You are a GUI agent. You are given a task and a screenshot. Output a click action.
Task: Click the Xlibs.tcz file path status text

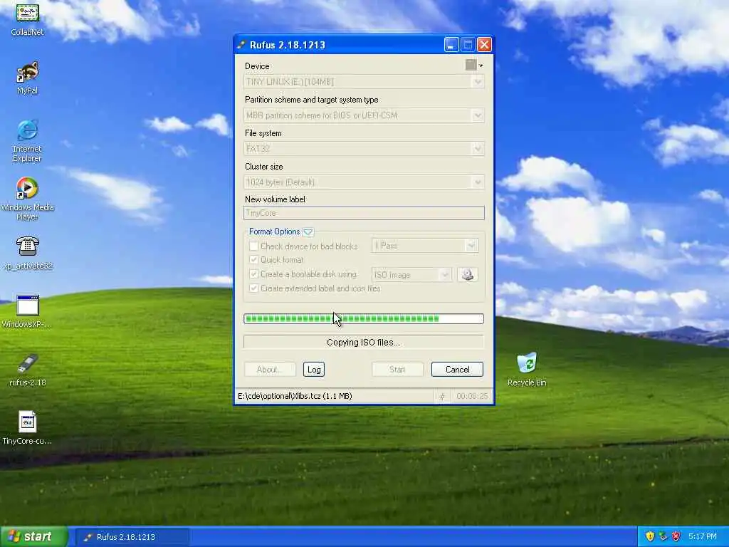pos(295,396)
